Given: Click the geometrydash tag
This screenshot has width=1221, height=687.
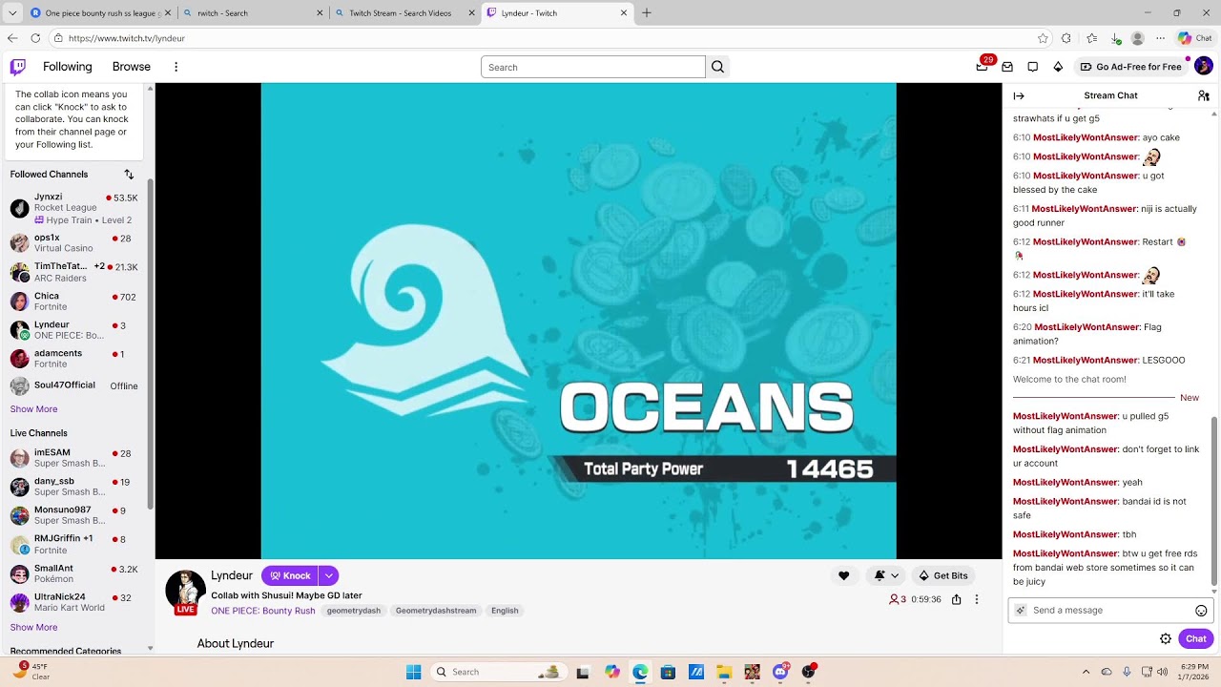Looking at the screenshot, I should 354,611.
